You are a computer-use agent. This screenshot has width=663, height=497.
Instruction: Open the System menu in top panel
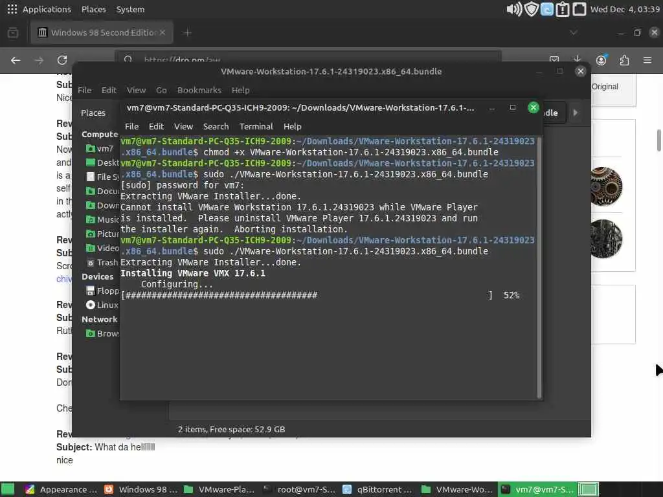(130, 9)
